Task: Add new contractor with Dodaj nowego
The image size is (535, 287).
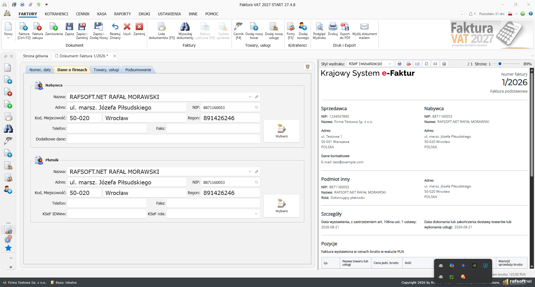Action: (303, 31)
